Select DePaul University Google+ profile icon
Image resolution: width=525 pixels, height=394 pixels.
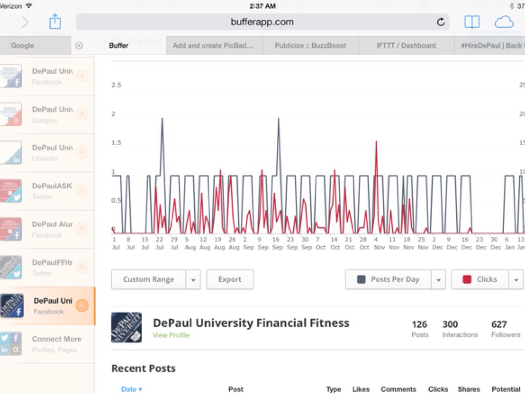click(11, 114)
